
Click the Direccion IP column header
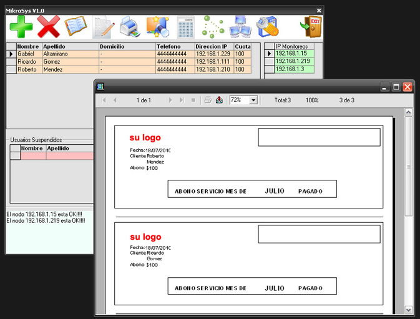[x=214, y=47]
